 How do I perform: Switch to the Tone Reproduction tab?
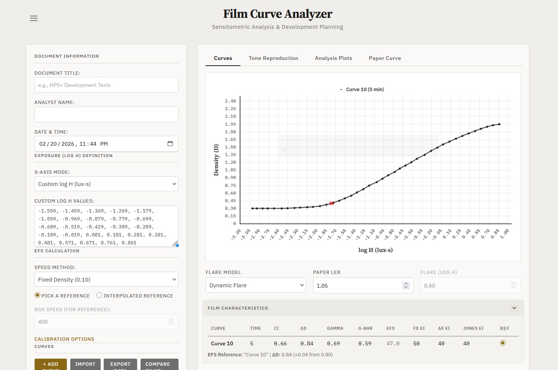pos(273,58)
